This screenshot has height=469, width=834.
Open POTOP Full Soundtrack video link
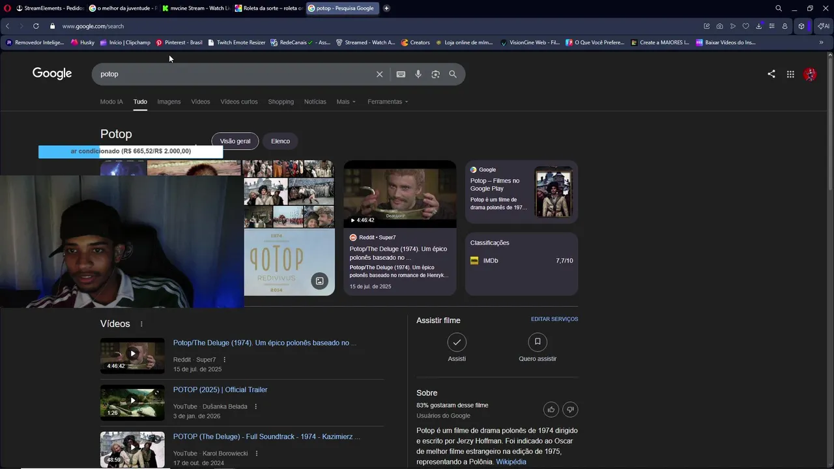tap(266, 436)
